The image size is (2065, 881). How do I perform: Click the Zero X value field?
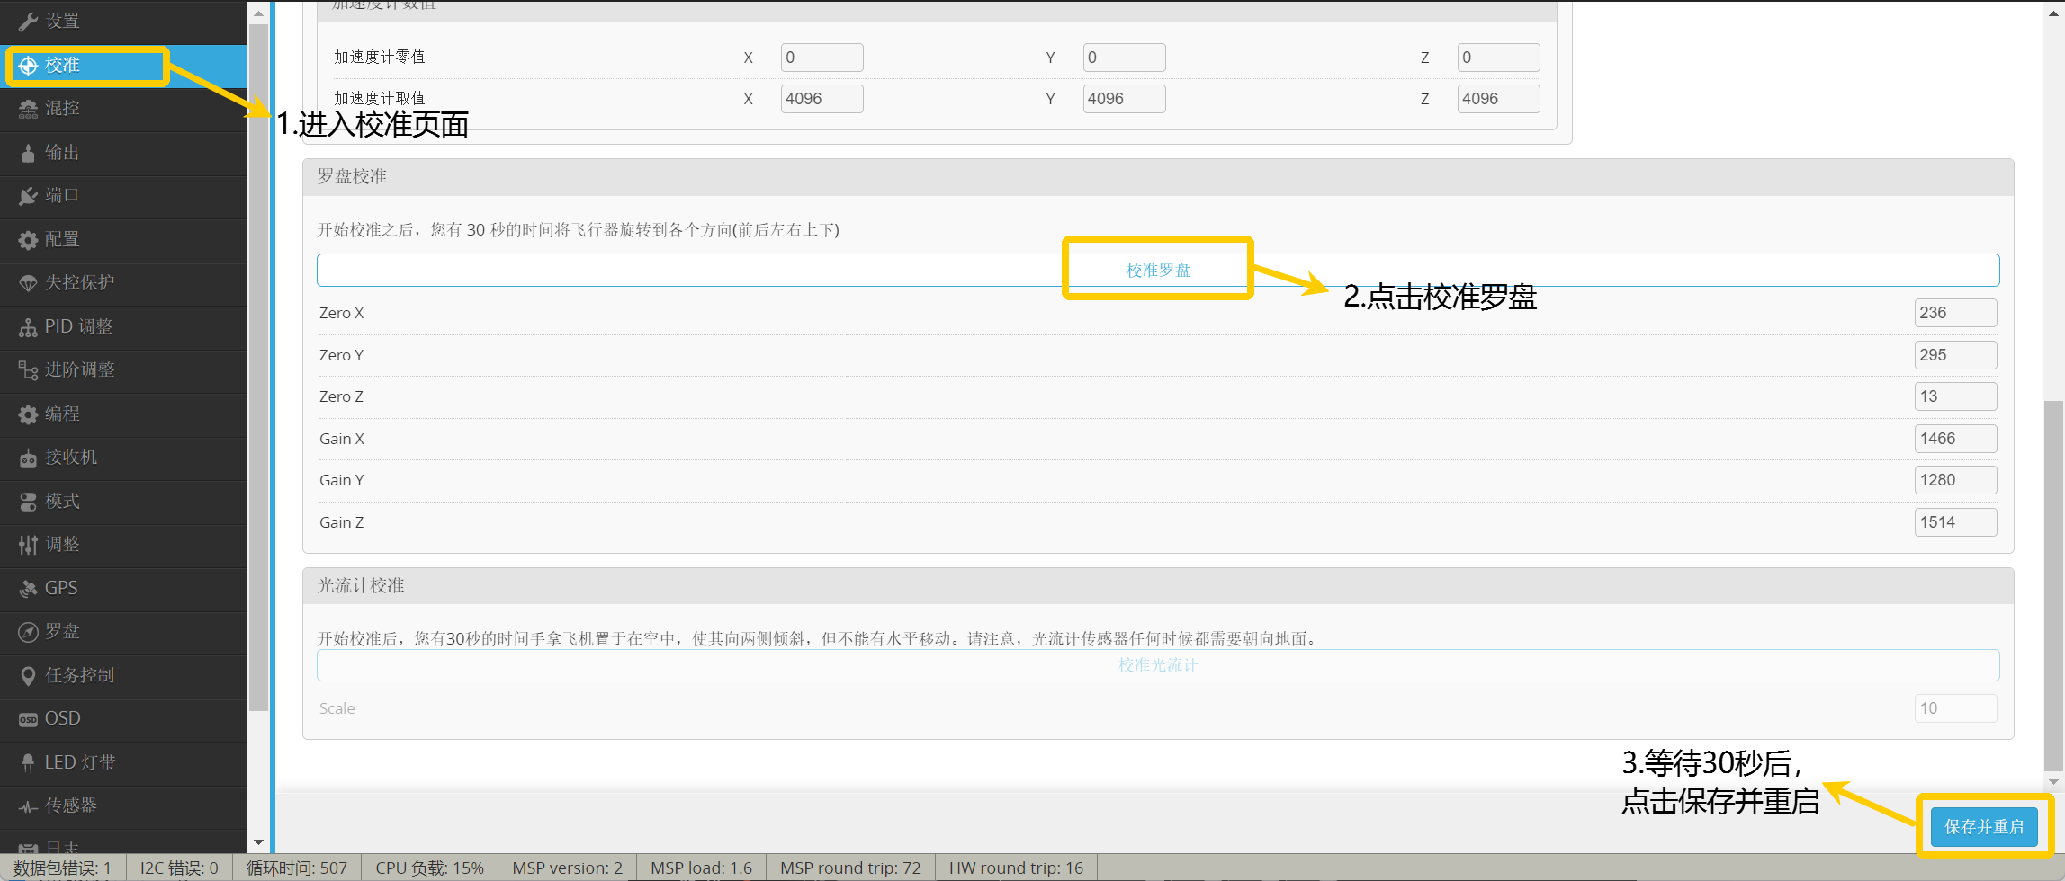point(1954,313)
